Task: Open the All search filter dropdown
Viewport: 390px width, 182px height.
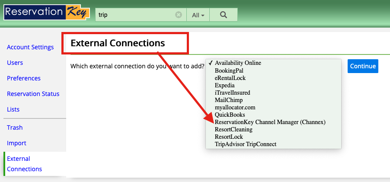Action: (198, 15)
